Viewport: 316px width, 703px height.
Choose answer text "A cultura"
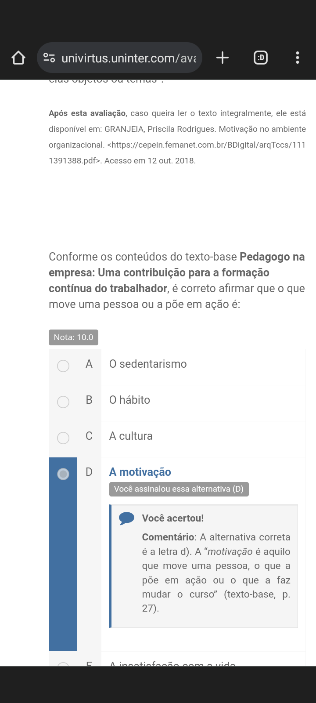click(131, 436)
